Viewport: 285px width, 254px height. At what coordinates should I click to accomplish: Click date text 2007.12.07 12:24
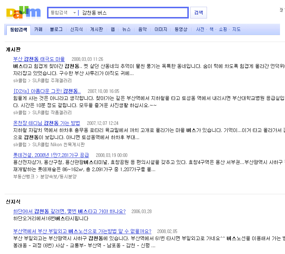click(x=103, y=123)
